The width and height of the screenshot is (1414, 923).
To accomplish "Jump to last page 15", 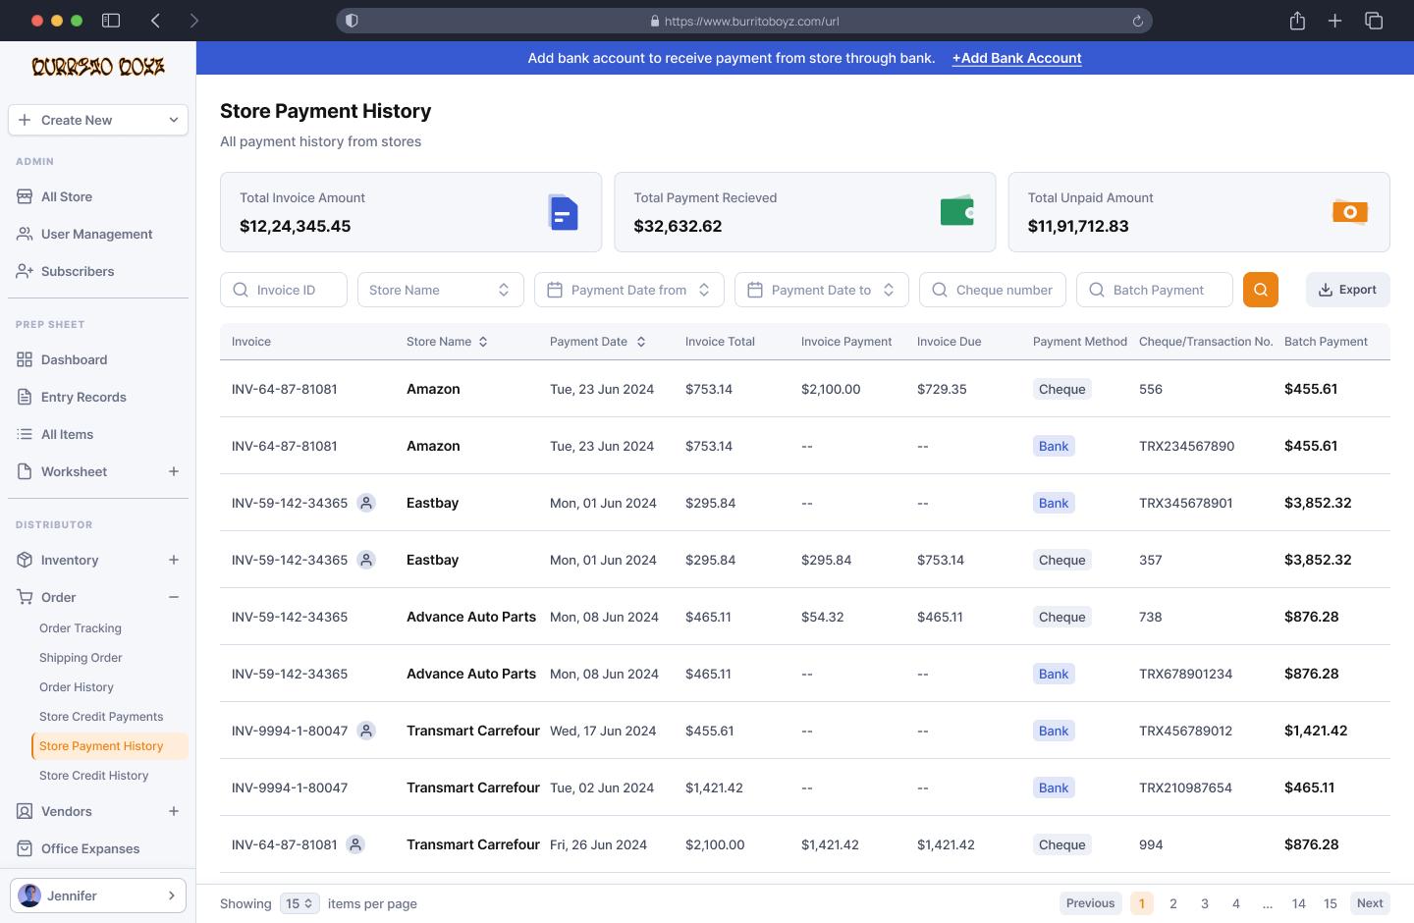I will (1331, 903).
